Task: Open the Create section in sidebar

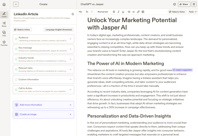Action: point(4,15)
